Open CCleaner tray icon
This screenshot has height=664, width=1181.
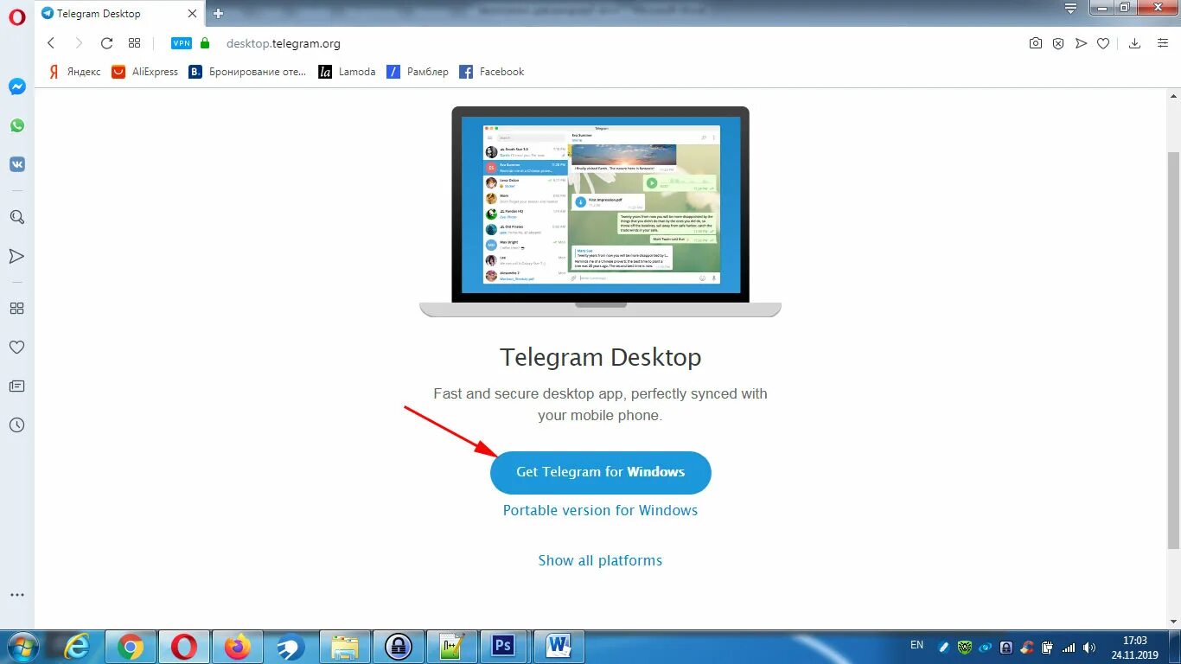pos(1026,647)
